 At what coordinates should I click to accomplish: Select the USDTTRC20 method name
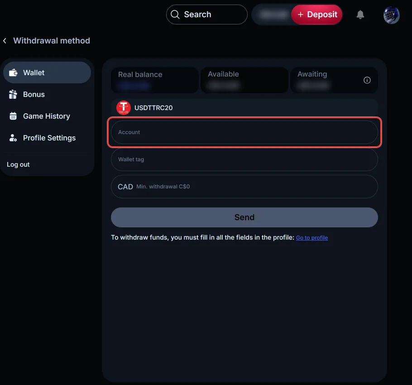(153, 108)
